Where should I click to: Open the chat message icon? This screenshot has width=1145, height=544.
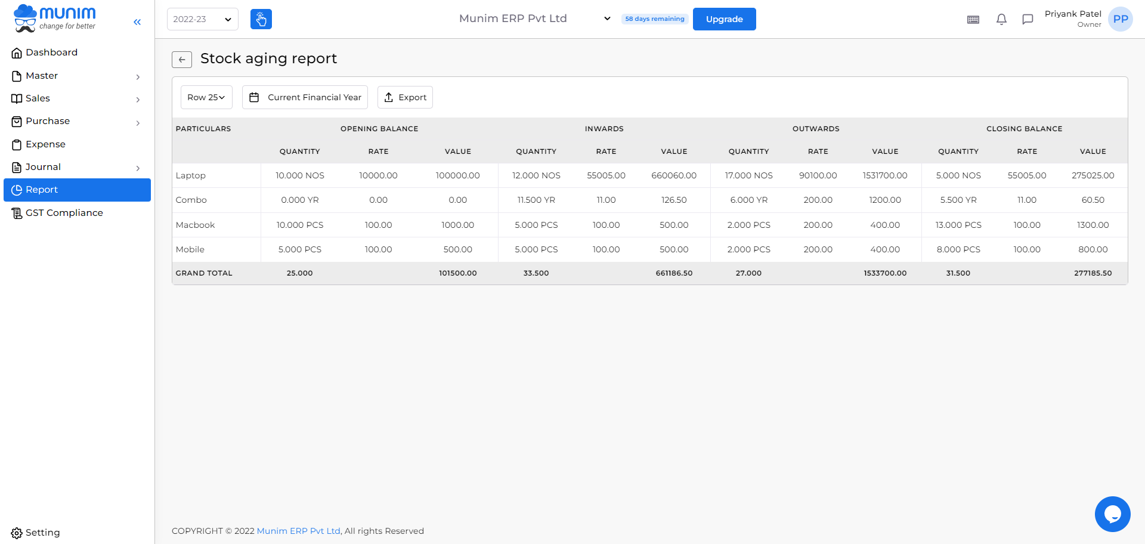[1027, 19]
